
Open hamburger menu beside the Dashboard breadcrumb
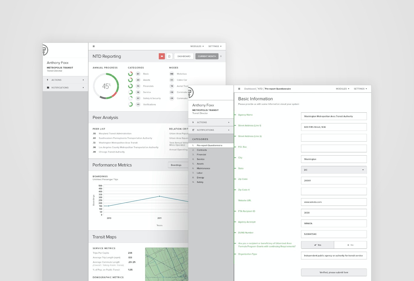(239, 89)
